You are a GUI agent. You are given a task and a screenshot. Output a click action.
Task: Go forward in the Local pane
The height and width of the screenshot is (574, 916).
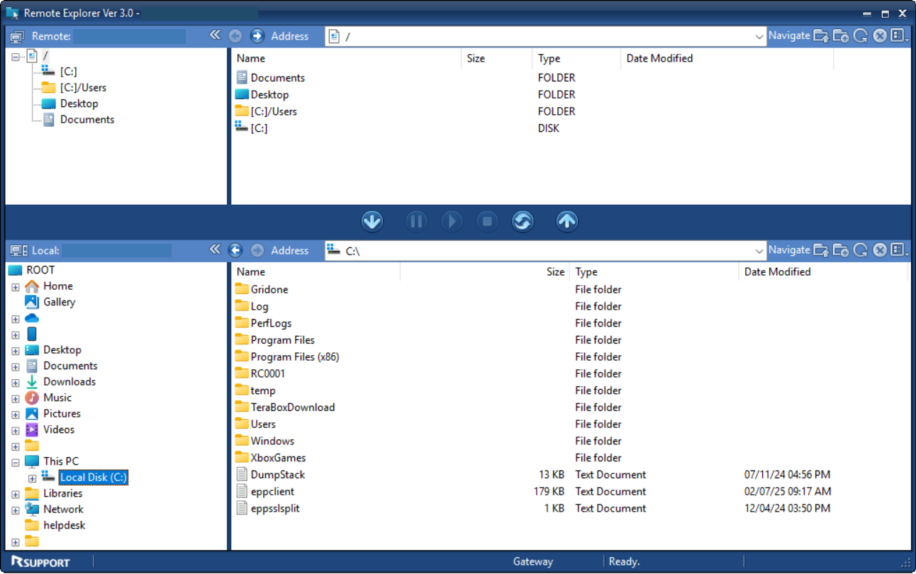(257, 250)
